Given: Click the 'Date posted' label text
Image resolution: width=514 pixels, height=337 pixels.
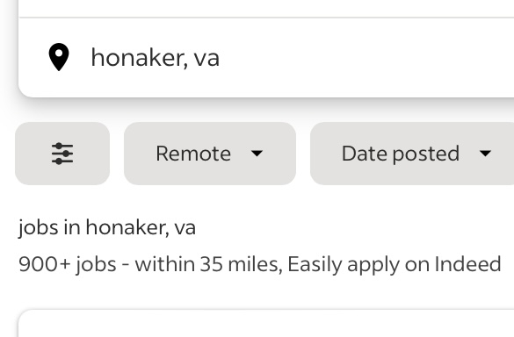Looking at the screenshot, I should (401, 154).
